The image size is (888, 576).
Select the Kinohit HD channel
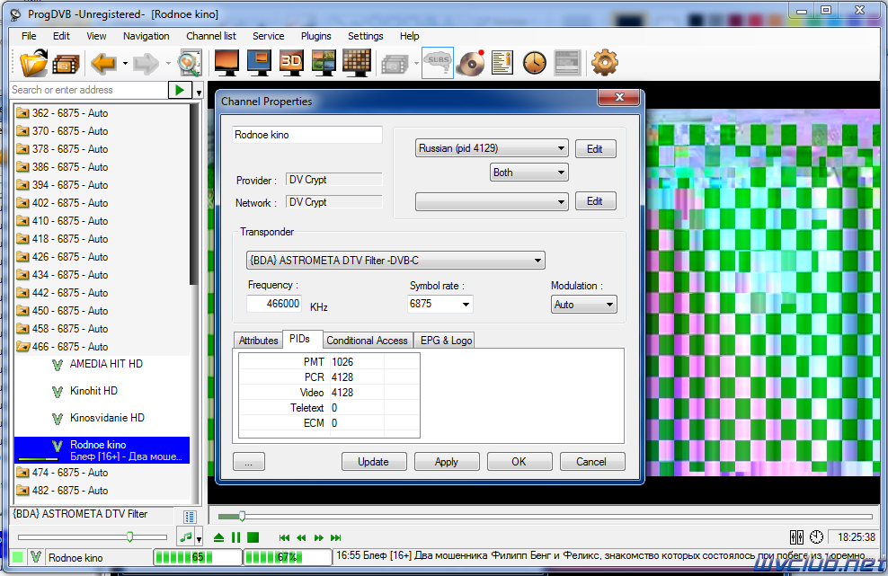coord(93,391)
